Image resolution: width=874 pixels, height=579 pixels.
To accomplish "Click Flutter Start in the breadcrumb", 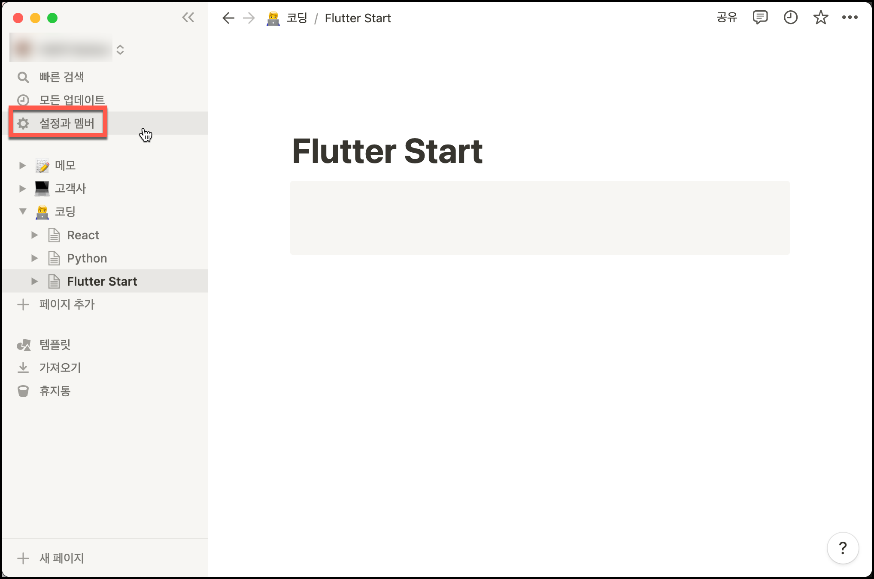I will 358,18.
